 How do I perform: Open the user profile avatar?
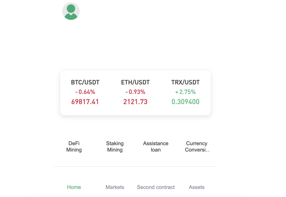pyautogui.click(x=71, y=11)
